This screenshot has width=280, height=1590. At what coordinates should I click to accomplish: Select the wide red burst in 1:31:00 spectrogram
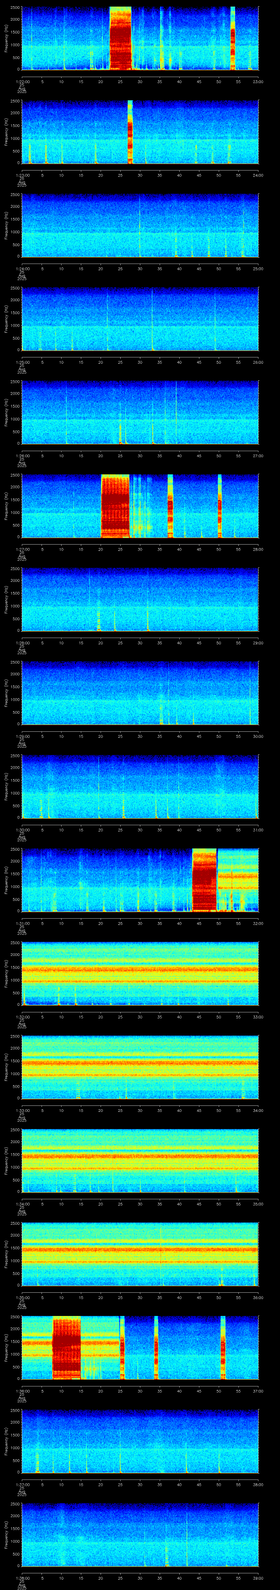(204, 880)
